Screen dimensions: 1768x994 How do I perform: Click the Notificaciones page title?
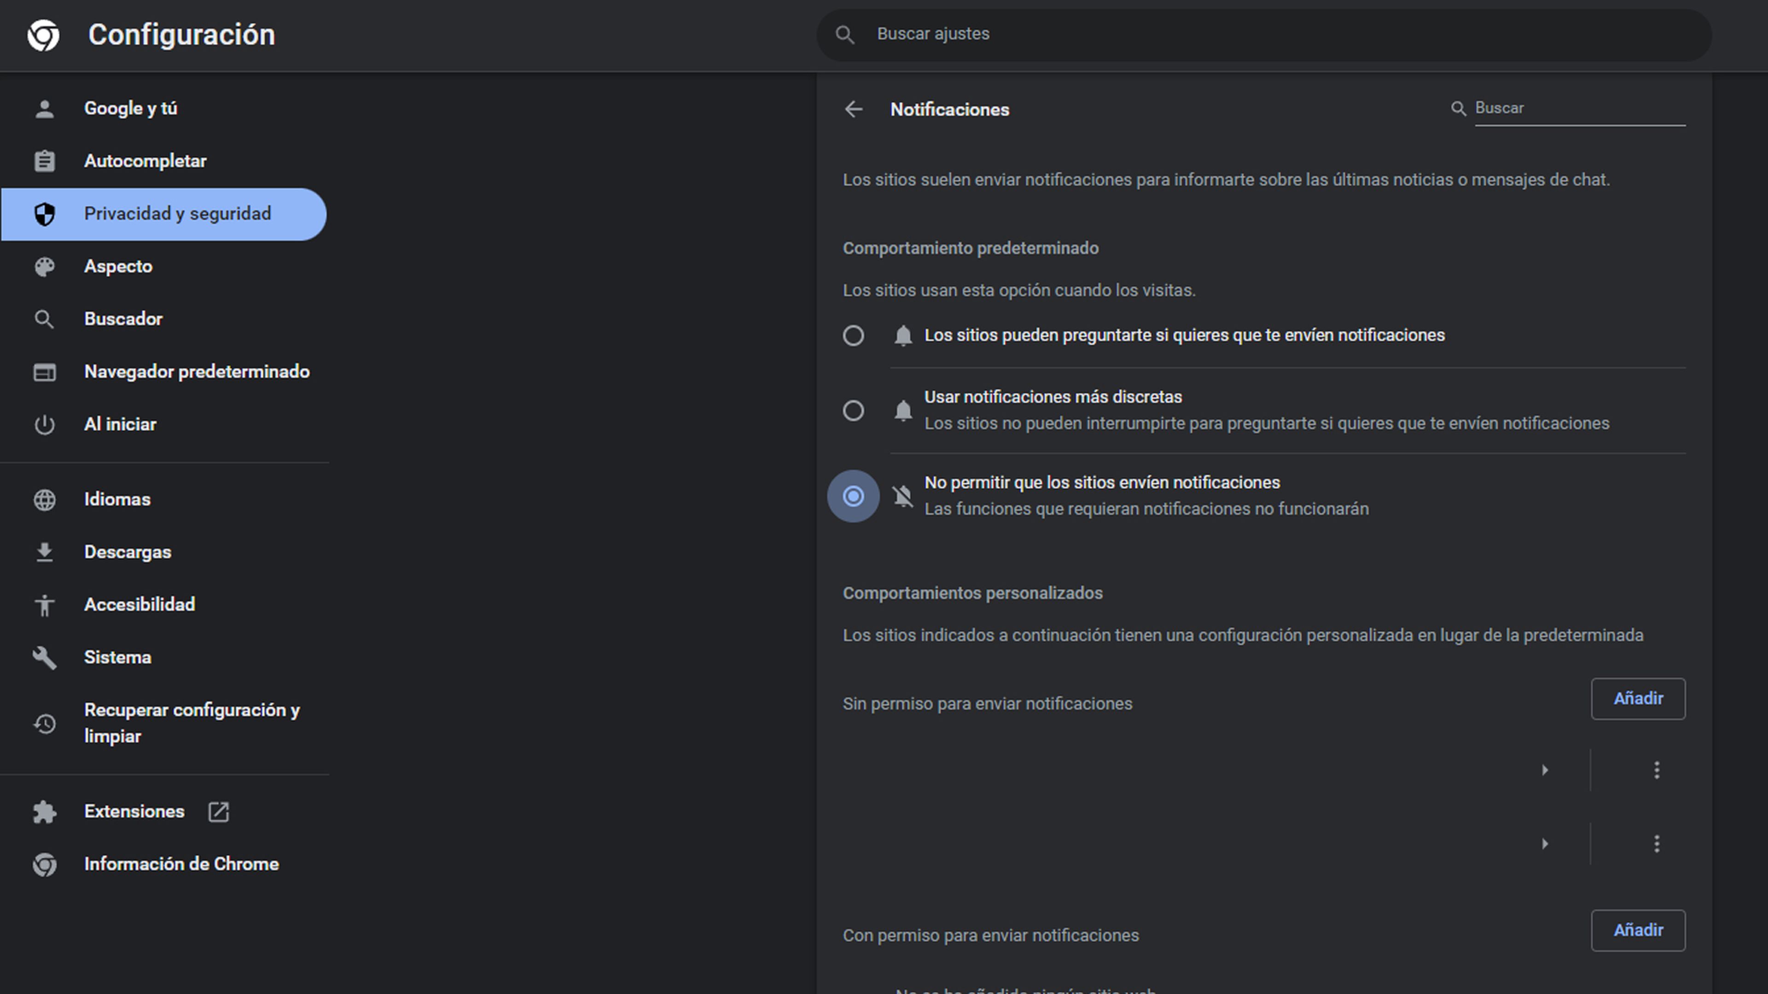(949, 110)
